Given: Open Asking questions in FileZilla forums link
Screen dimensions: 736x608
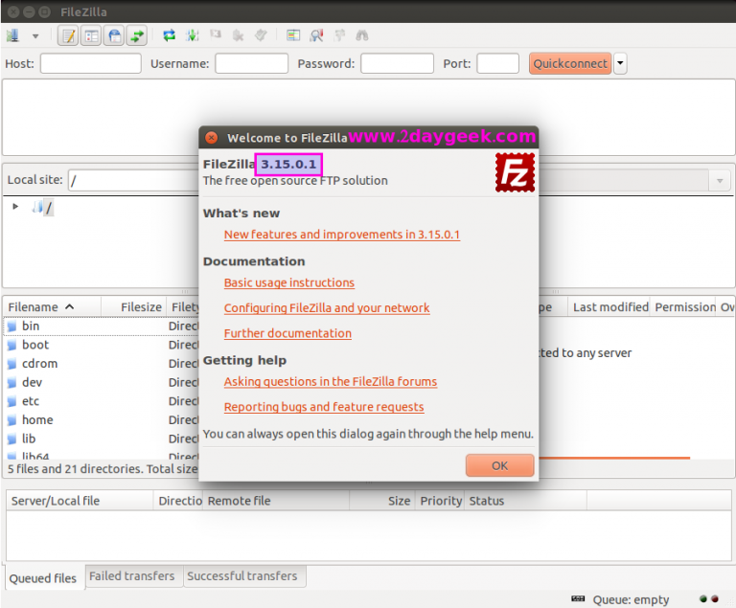Looking at the screenshot, I should tap(331, 382).
